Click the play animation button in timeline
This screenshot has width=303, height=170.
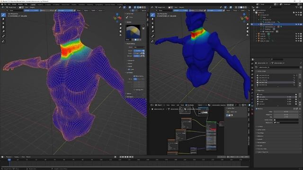click(127, 157)
